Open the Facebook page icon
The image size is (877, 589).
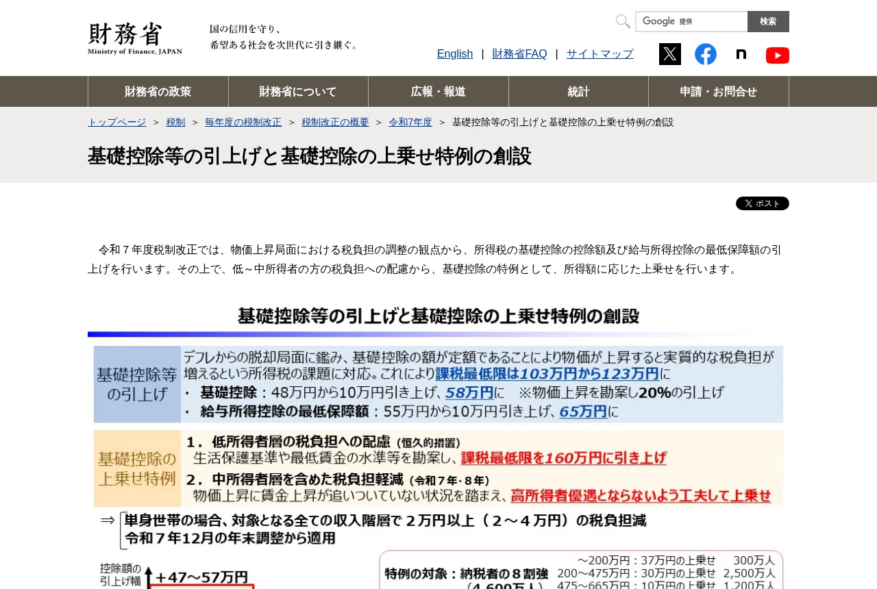tap(706, 54)
